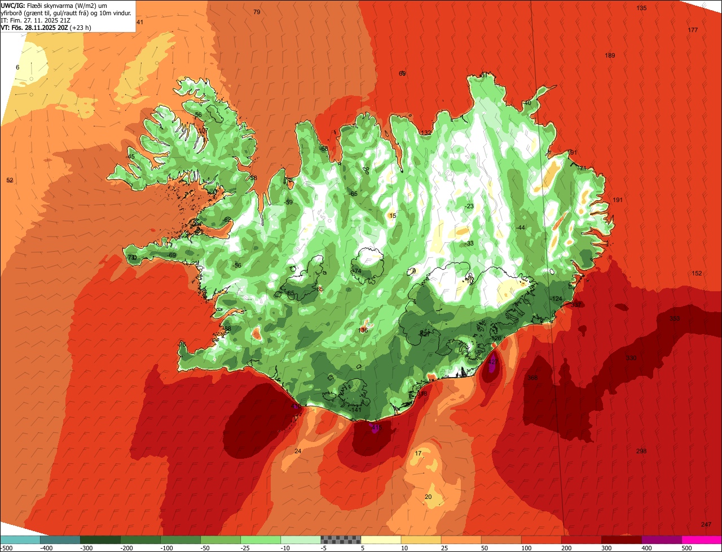The image size is (722, 552).
Task: Click the 247 value near the bottom right corner
Action: [x=706, y=525]
